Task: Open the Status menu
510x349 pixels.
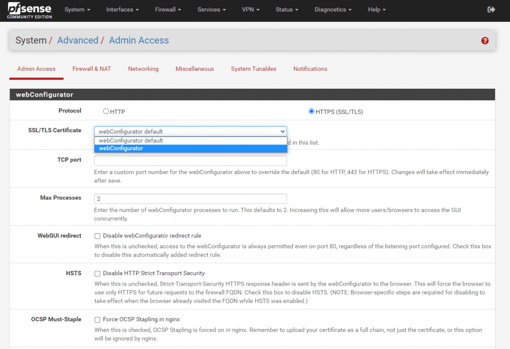Action: (287, 10)
